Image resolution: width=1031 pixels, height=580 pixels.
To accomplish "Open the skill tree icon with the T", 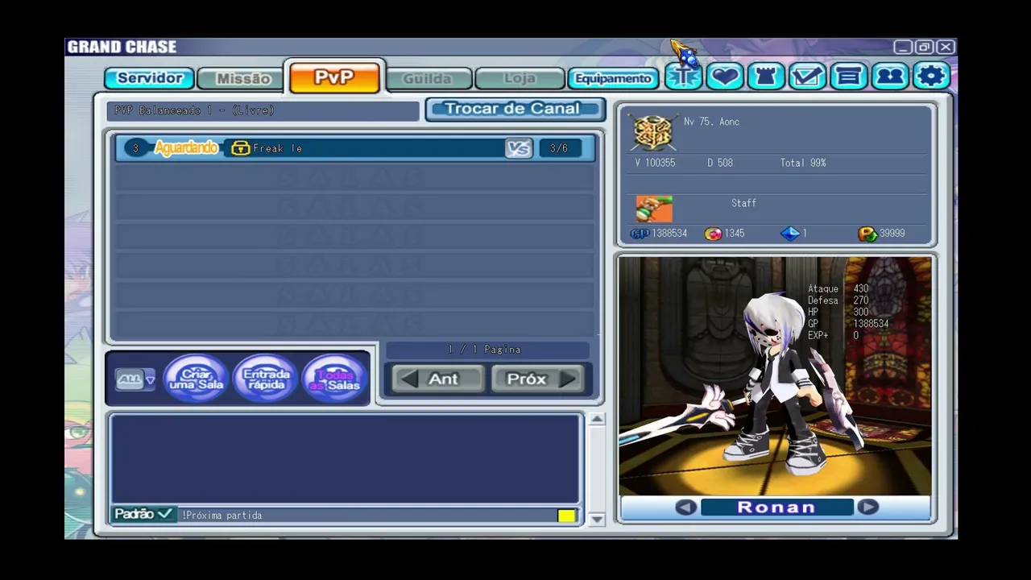I will (683, 77).
